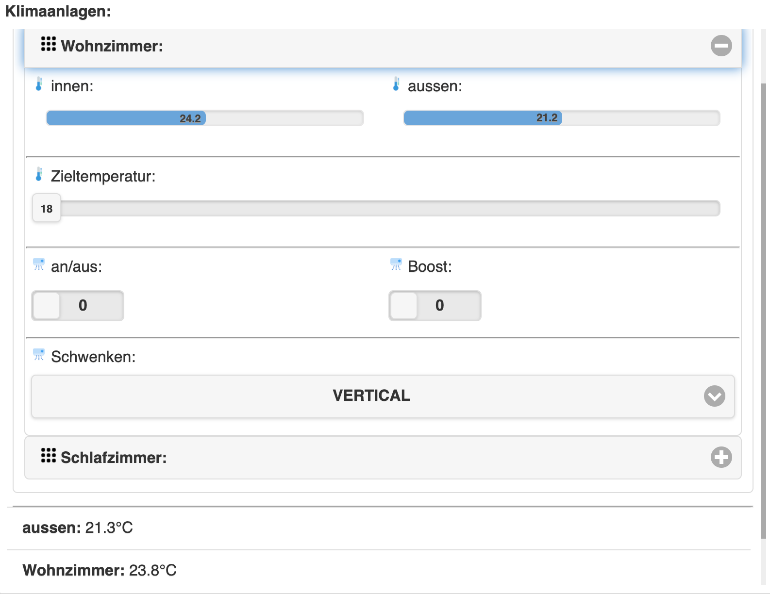This screenshot has width=770, height=594.
Task: Click the Schwenken dropdown arrow icon
Action: [x=714, y=396]
